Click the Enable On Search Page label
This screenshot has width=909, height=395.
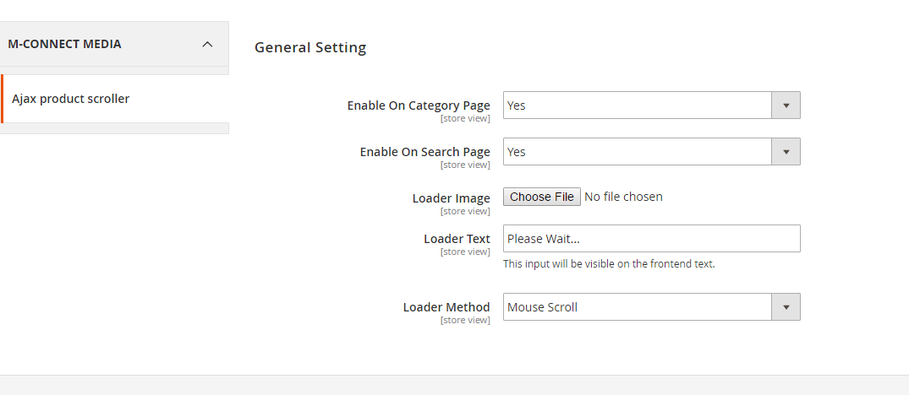(424, 152)
